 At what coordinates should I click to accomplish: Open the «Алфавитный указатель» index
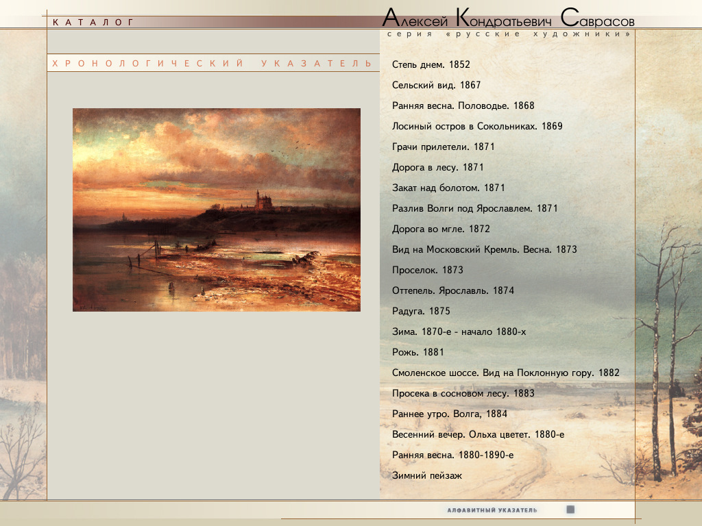pos(492,510)
